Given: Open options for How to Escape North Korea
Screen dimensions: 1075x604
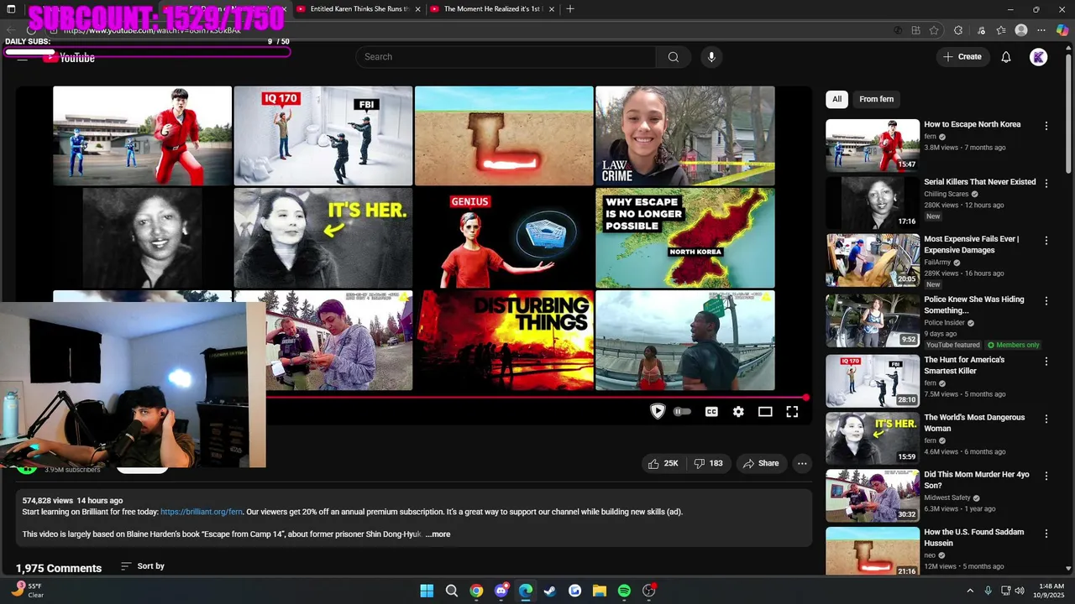Looking at the screenshot, I should (1046, 126).
